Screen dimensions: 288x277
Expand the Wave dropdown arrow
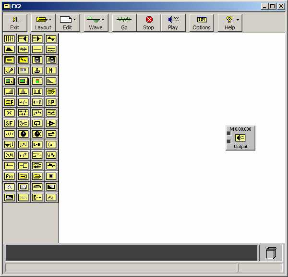pyautogui.click(x=103, y=20)
